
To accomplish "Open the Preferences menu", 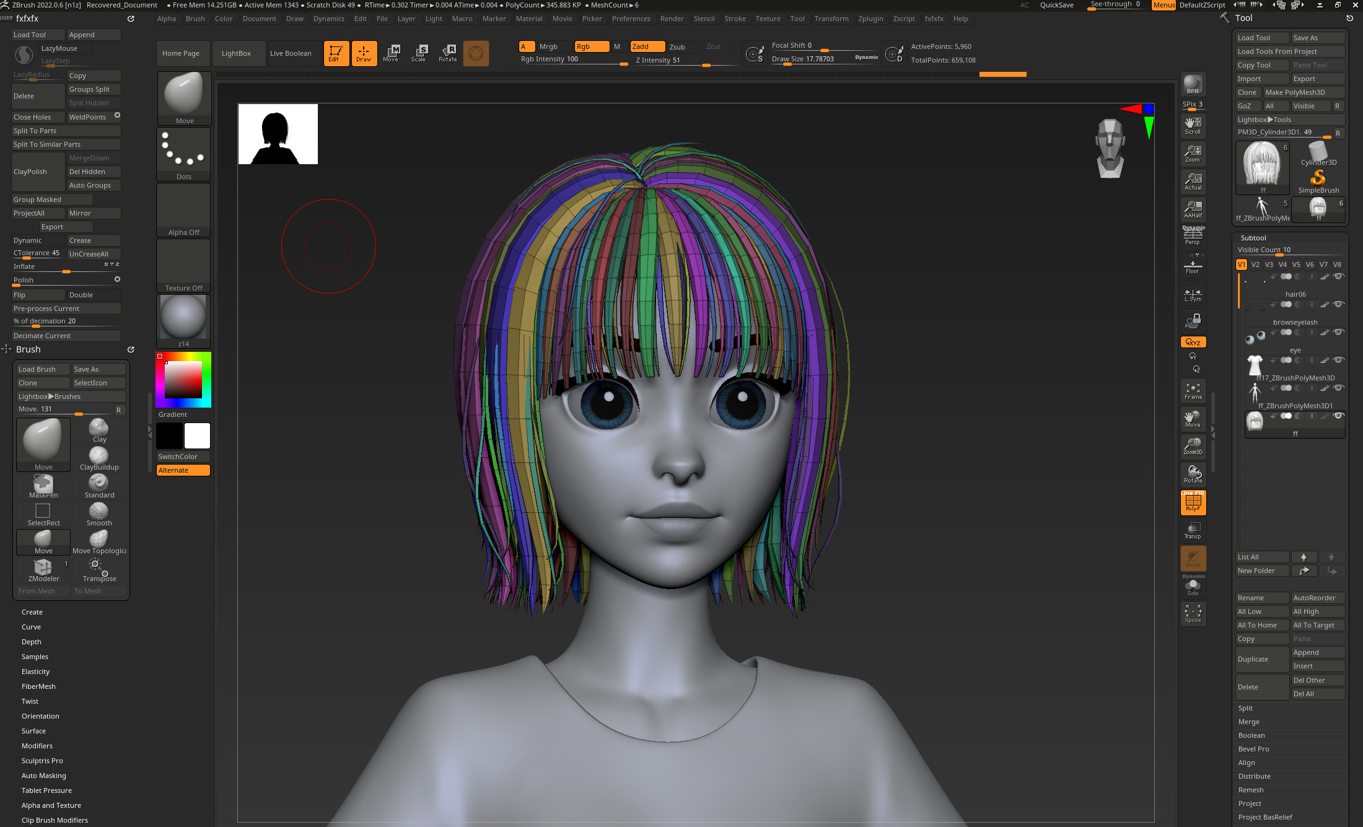I will [x=631, y=19].
